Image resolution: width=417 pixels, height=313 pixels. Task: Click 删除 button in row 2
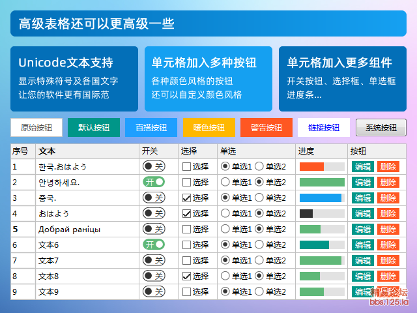click(388, 183)
